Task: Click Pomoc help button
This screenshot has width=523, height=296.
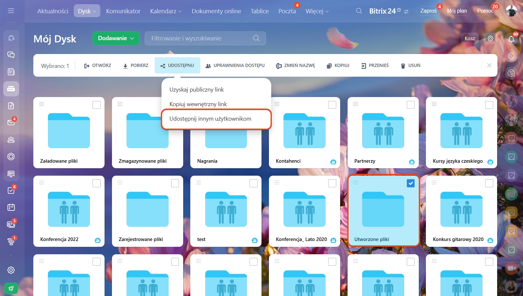Action: pyautogui.click(x=485, y=11)
